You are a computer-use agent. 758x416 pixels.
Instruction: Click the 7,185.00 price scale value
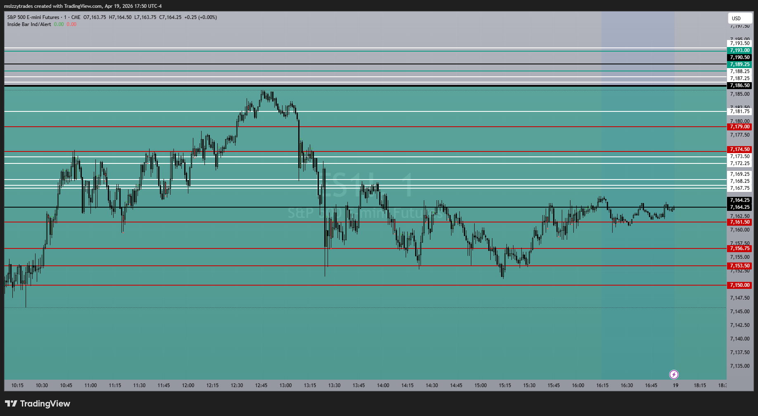tap(739, 94)
